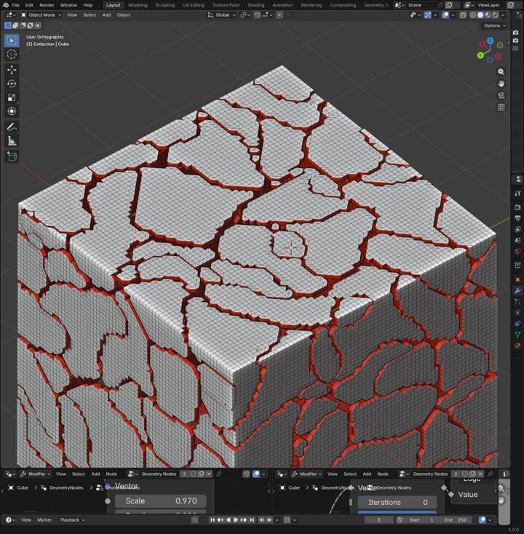
Task: Open the 3D viewport Add menu
Action: coord(107,15)
